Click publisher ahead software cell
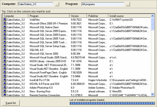Viewport: 157px width, 107px height. point(97,92)
